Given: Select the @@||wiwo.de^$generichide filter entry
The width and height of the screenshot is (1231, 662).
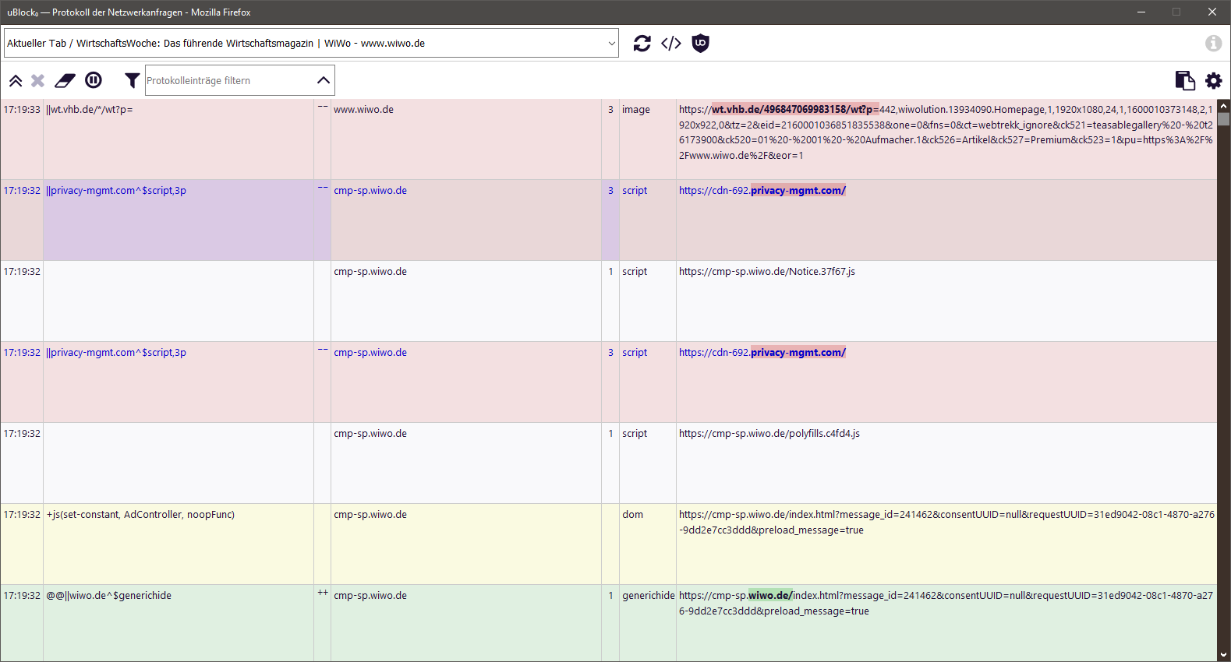Looking at the screenshot, I should [109, 596].
